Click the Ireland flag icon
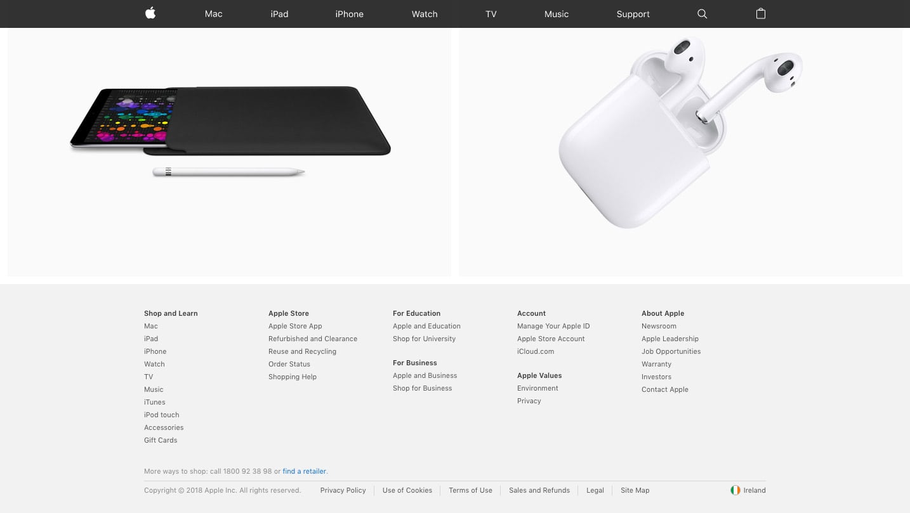This screenshot has width=910, height=513. pyautogui.click(x=735, y=490)
